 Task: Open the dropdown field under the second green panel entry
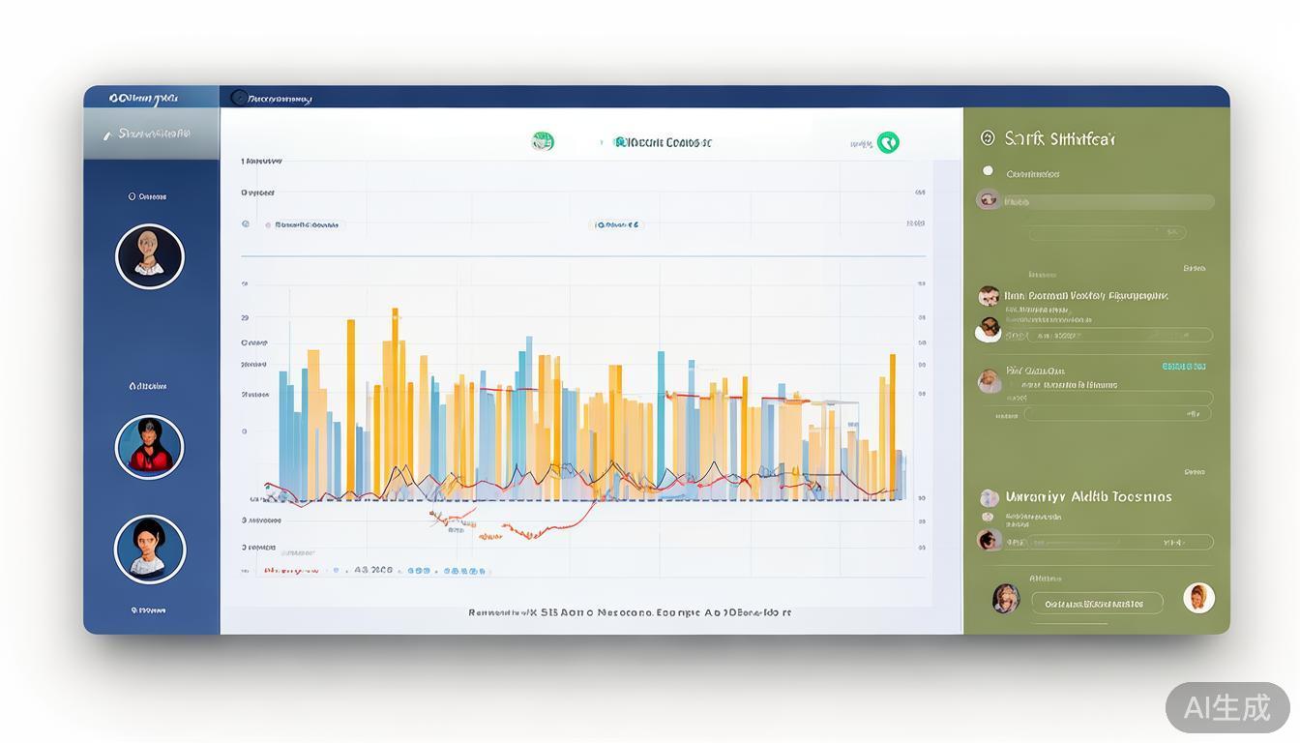[1117, 414]
